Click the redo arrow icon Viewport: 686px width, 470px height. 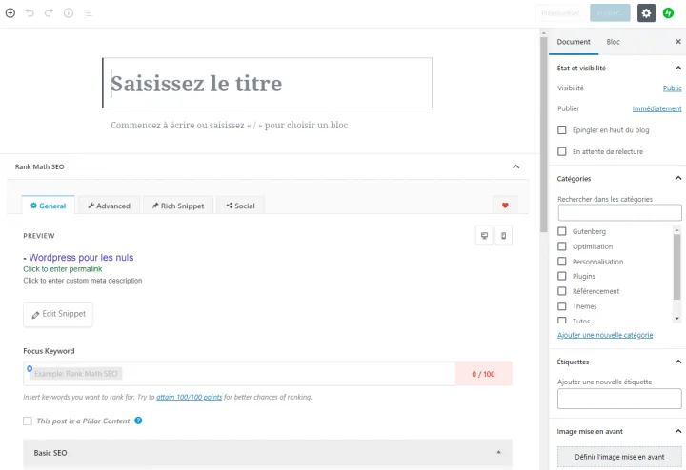point(49,13)
